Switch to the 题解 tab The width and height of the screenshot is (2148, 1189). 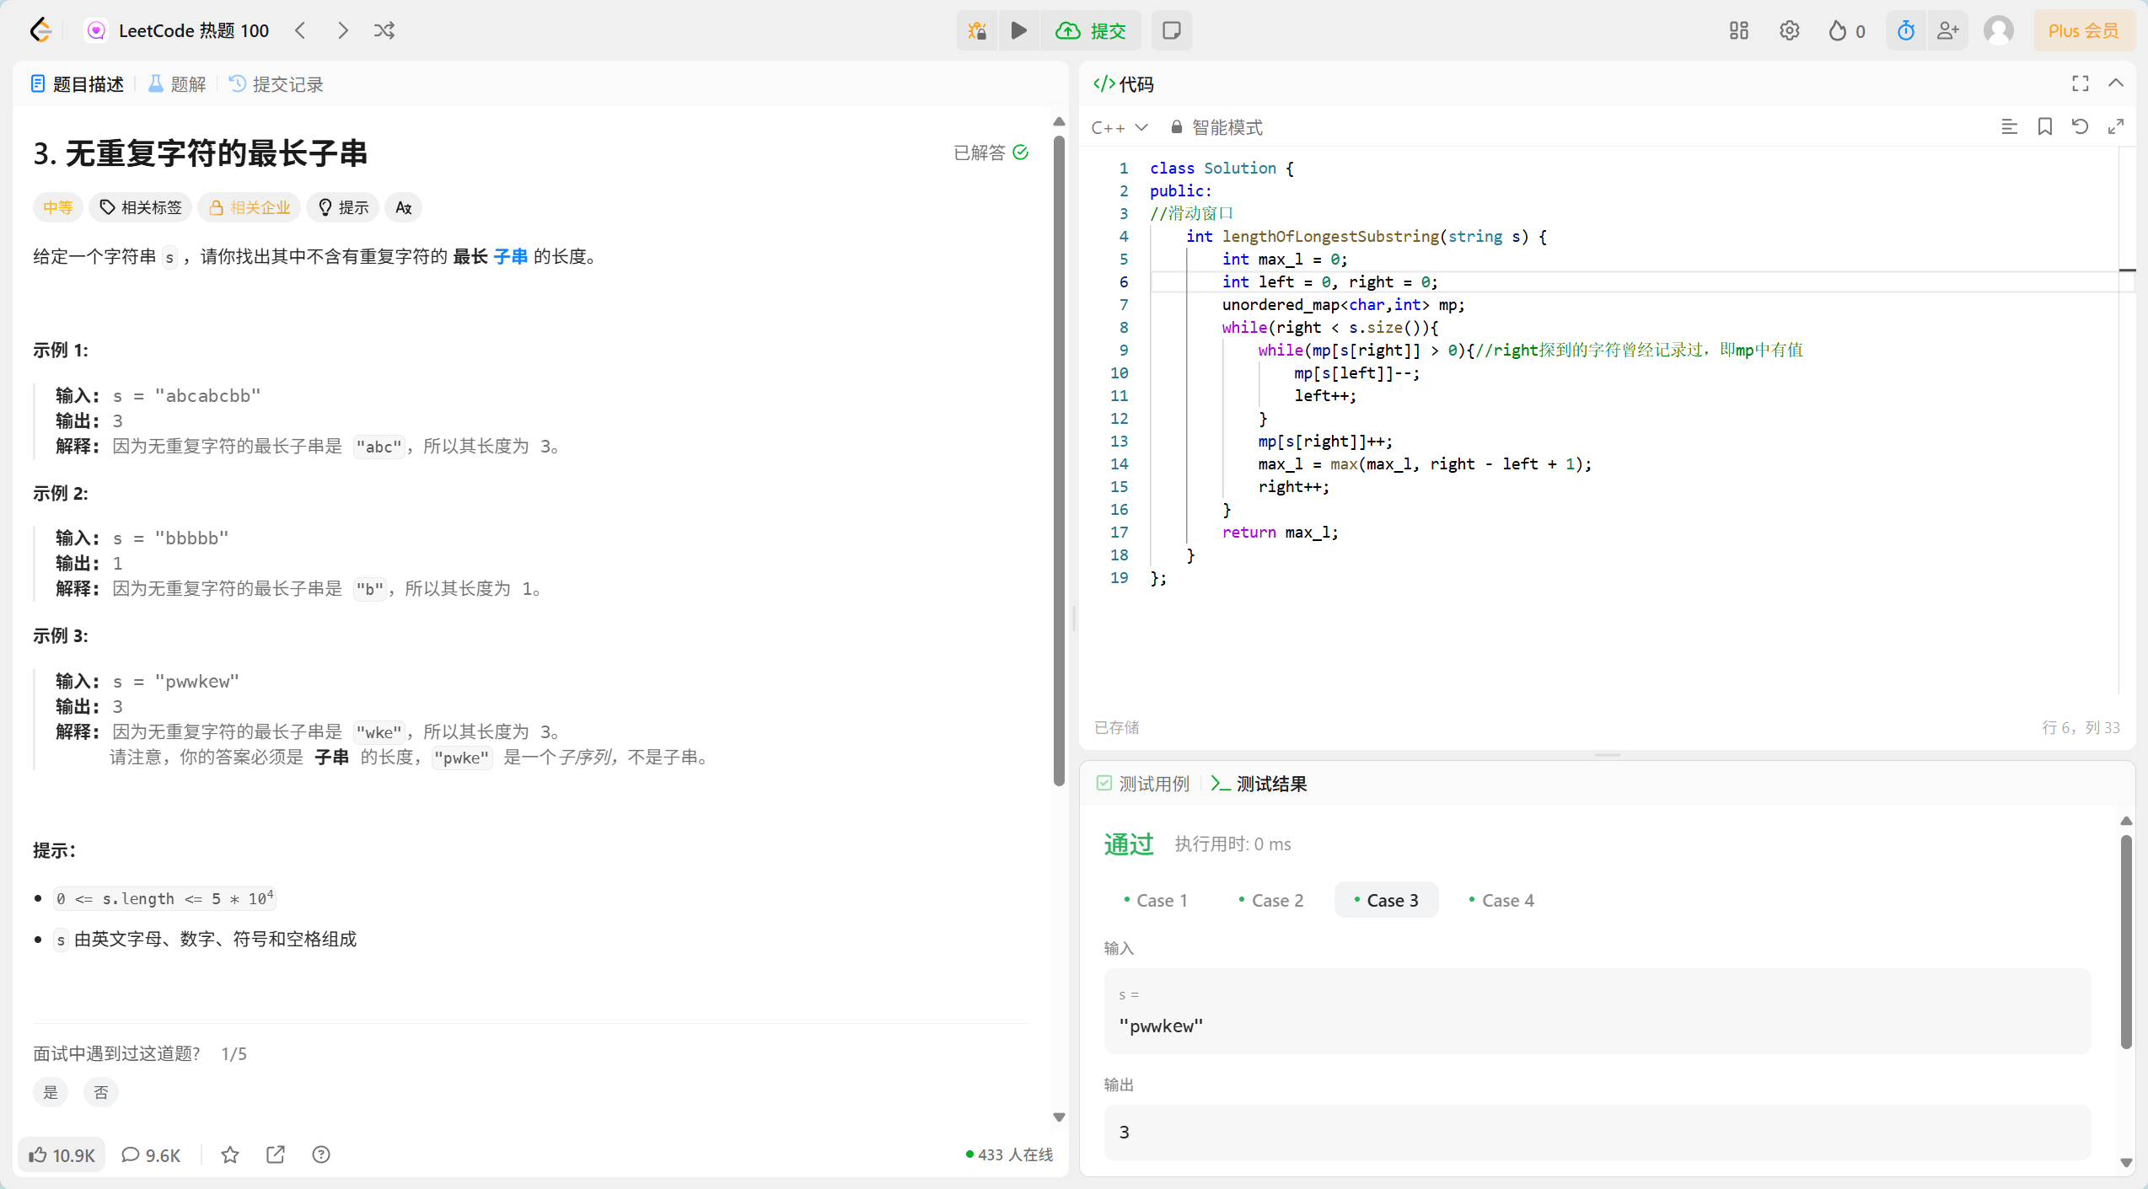pyautogui.click(x=178, y=84)
